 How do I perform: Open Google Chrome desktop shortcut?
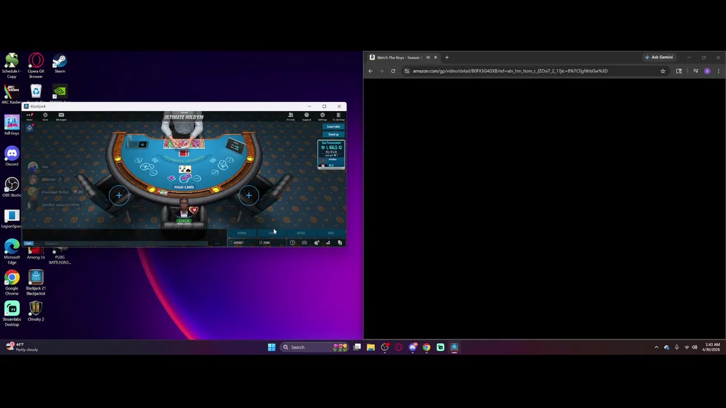12,283
